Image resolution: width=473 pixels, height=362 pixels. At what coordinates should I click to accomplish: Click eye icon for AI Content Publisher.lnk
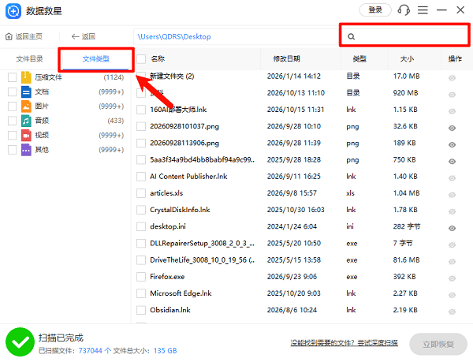point(452,178)
